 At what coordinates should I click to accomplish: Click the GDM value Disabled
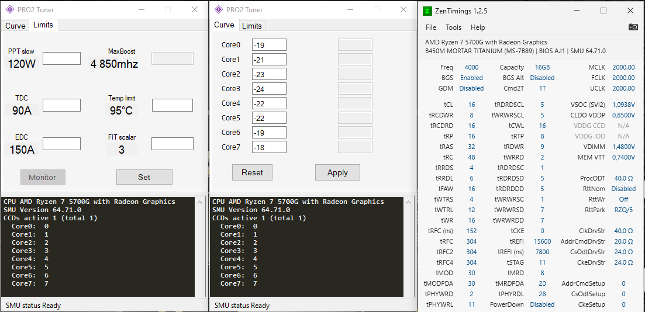pos(471,88)
